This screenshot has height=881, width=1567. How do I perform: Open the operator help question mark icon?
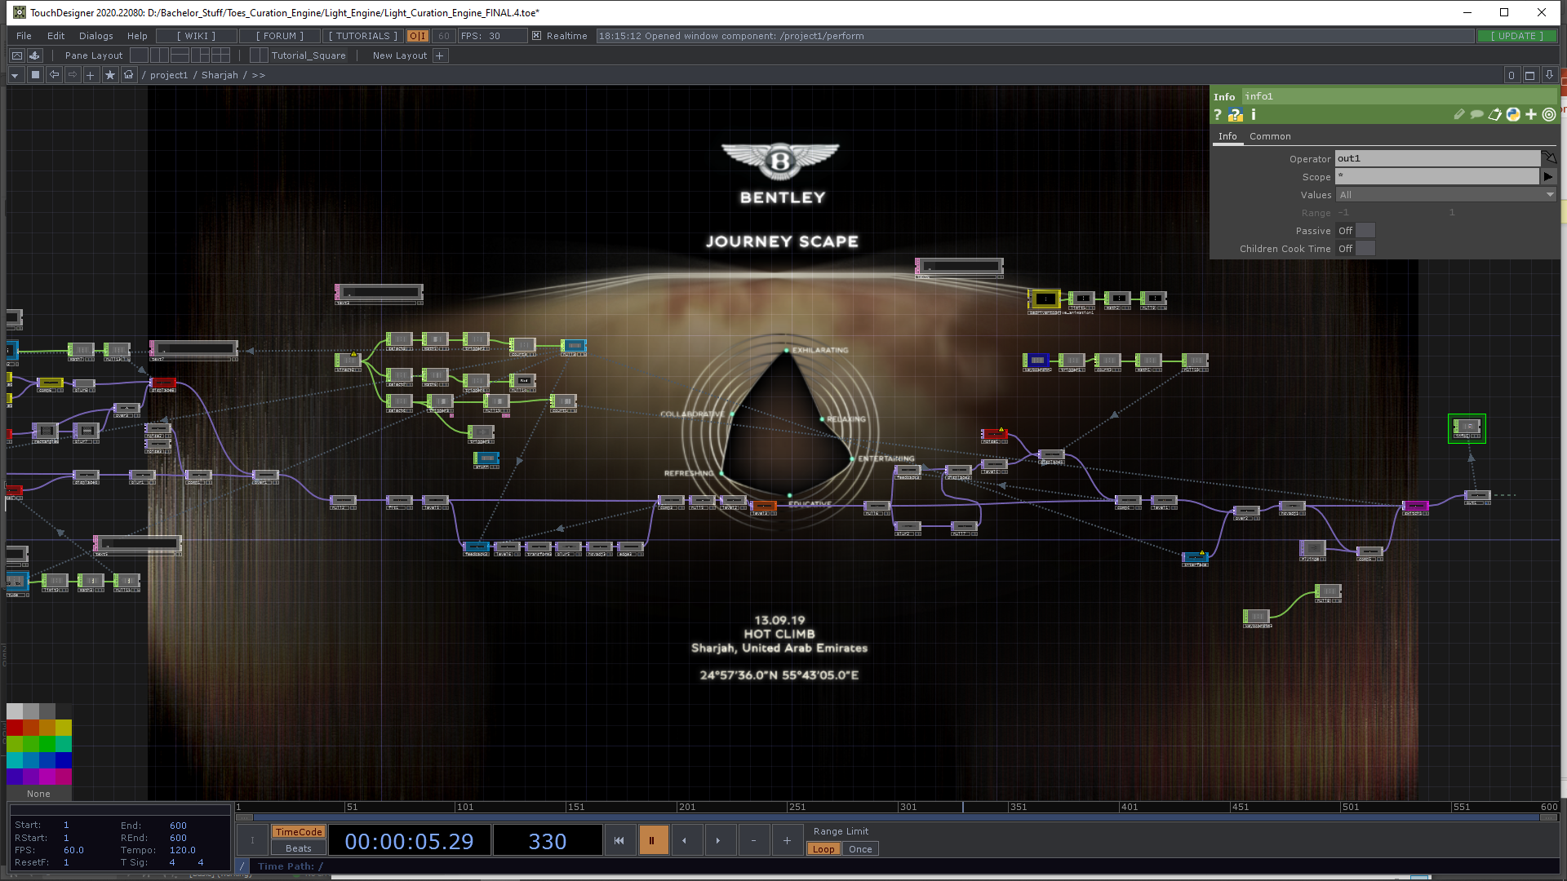[1218, 115]
